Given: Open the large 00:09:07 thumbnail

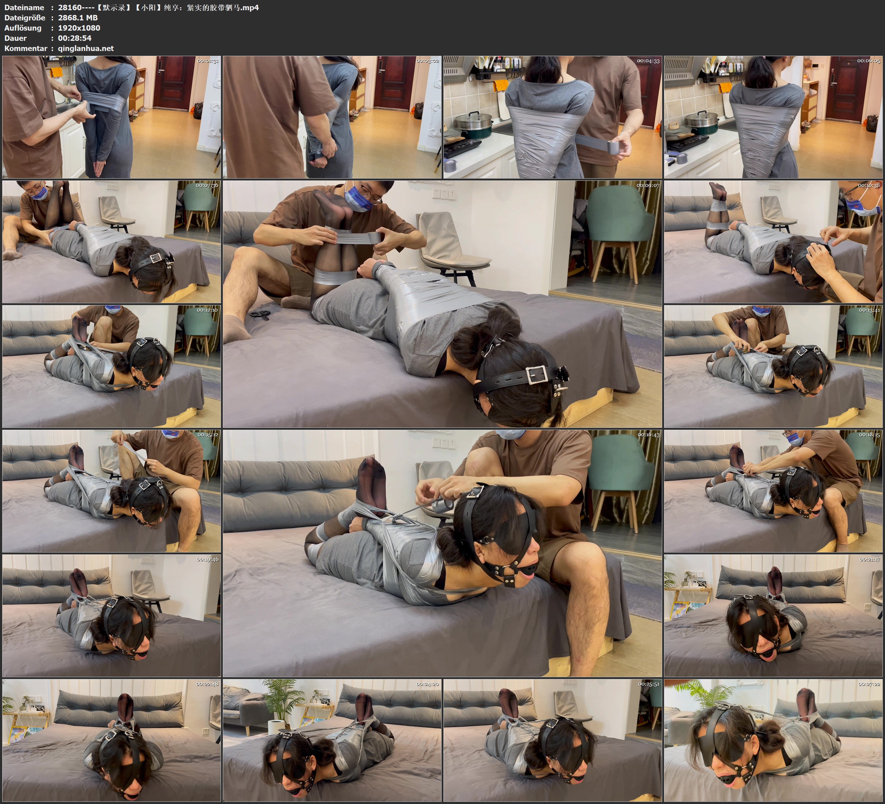Looking at the screenshot, I should pos(442,304).
